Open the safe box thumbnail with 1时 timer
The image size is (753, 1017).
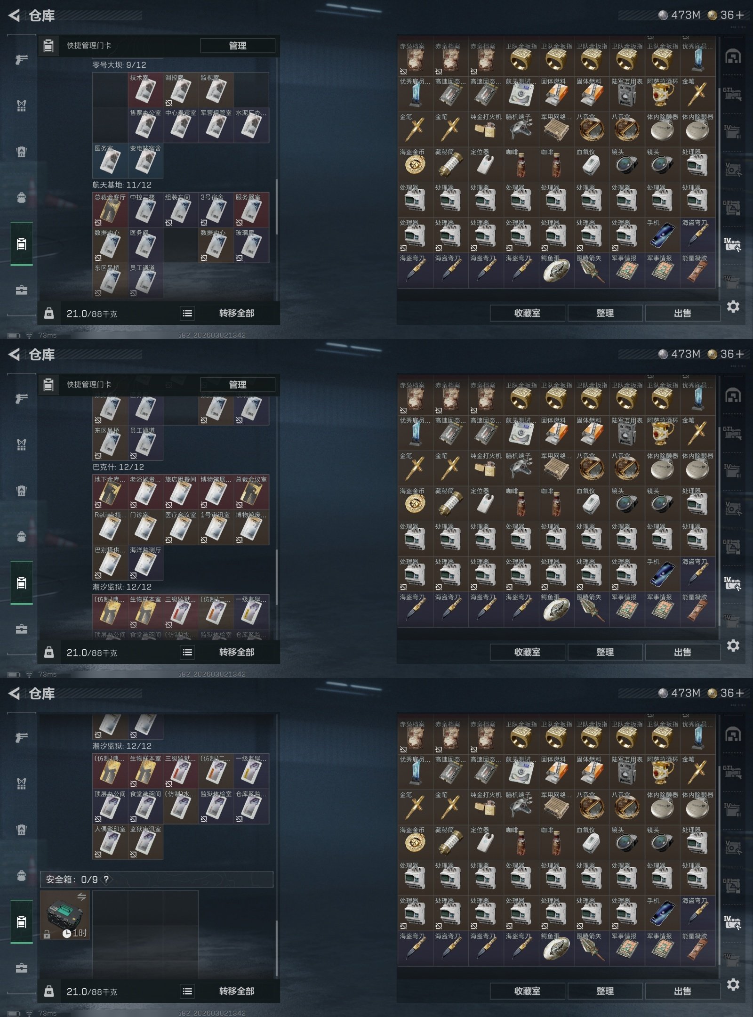click(65, 915)
